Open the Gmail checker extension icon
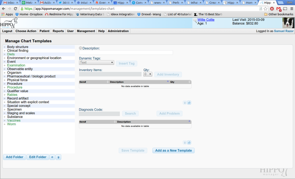Viewport: 295px width, 179px height. 279,9
